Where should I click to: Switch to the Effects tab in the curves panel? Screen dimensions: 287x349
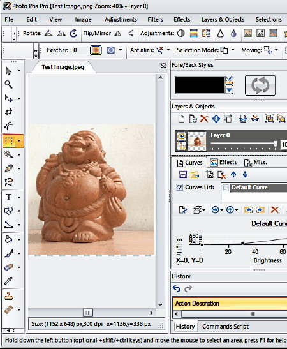pyautogui.click(x=223, y=162)
